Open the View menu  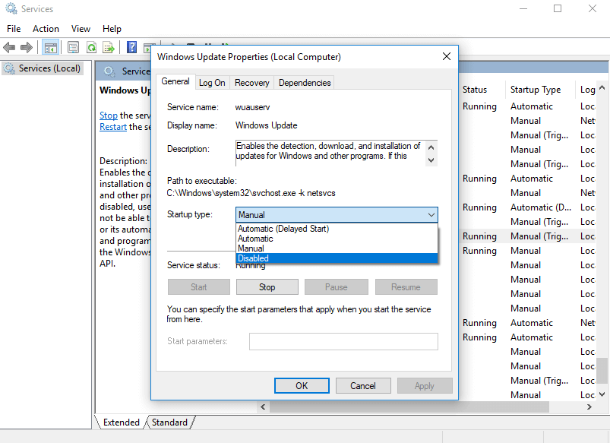tap(81, 29)
